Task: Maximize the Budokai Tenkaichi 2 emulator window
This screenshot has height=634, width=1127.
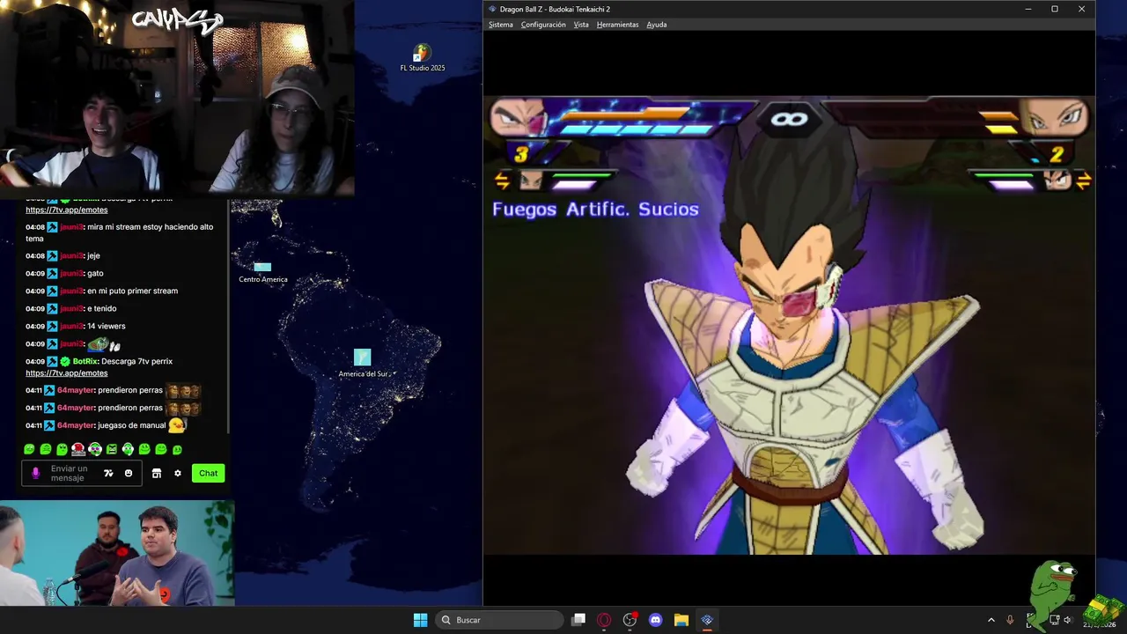Action: click(x=1055, y=9)
